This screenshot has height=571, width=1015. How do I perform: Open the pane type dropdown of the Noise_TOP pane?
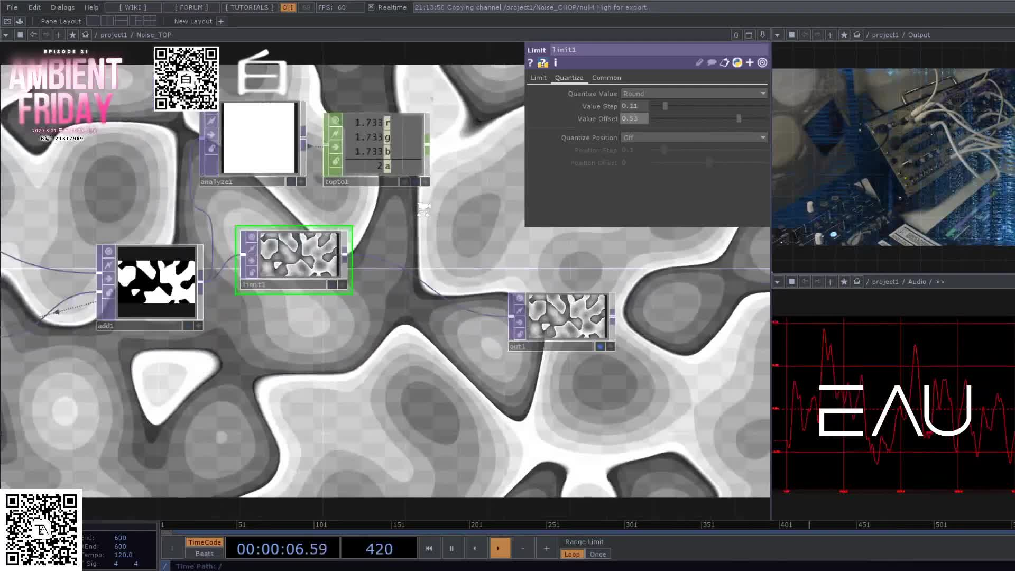[6, 35]
